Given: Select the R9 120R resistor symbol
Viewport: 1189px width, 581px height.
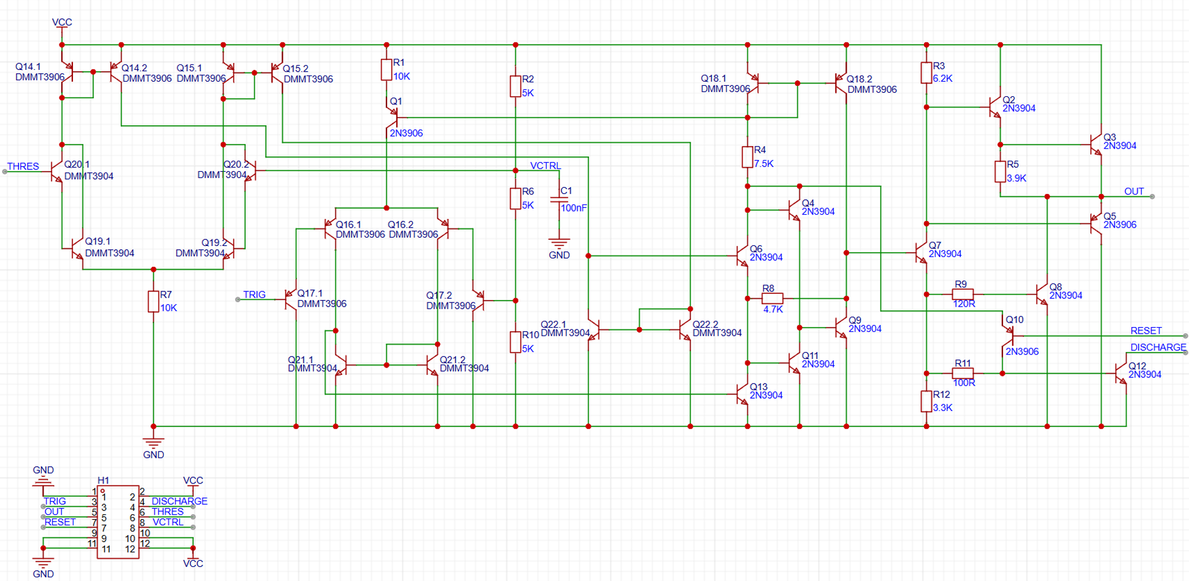Looking at the screenshot, I should tap(963, 294).
